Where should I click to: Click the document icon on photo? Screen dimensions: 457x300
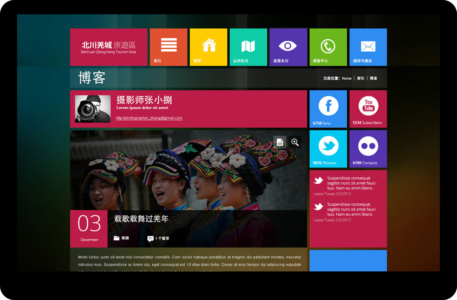(280, 142)
